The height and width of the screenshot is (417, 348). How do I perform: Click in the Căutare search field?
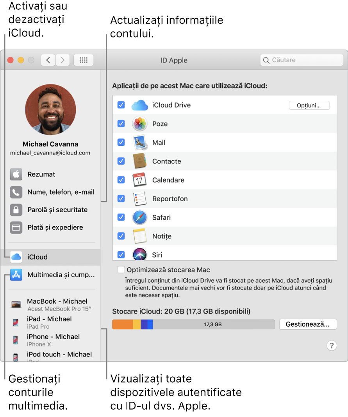pos(302,60)
